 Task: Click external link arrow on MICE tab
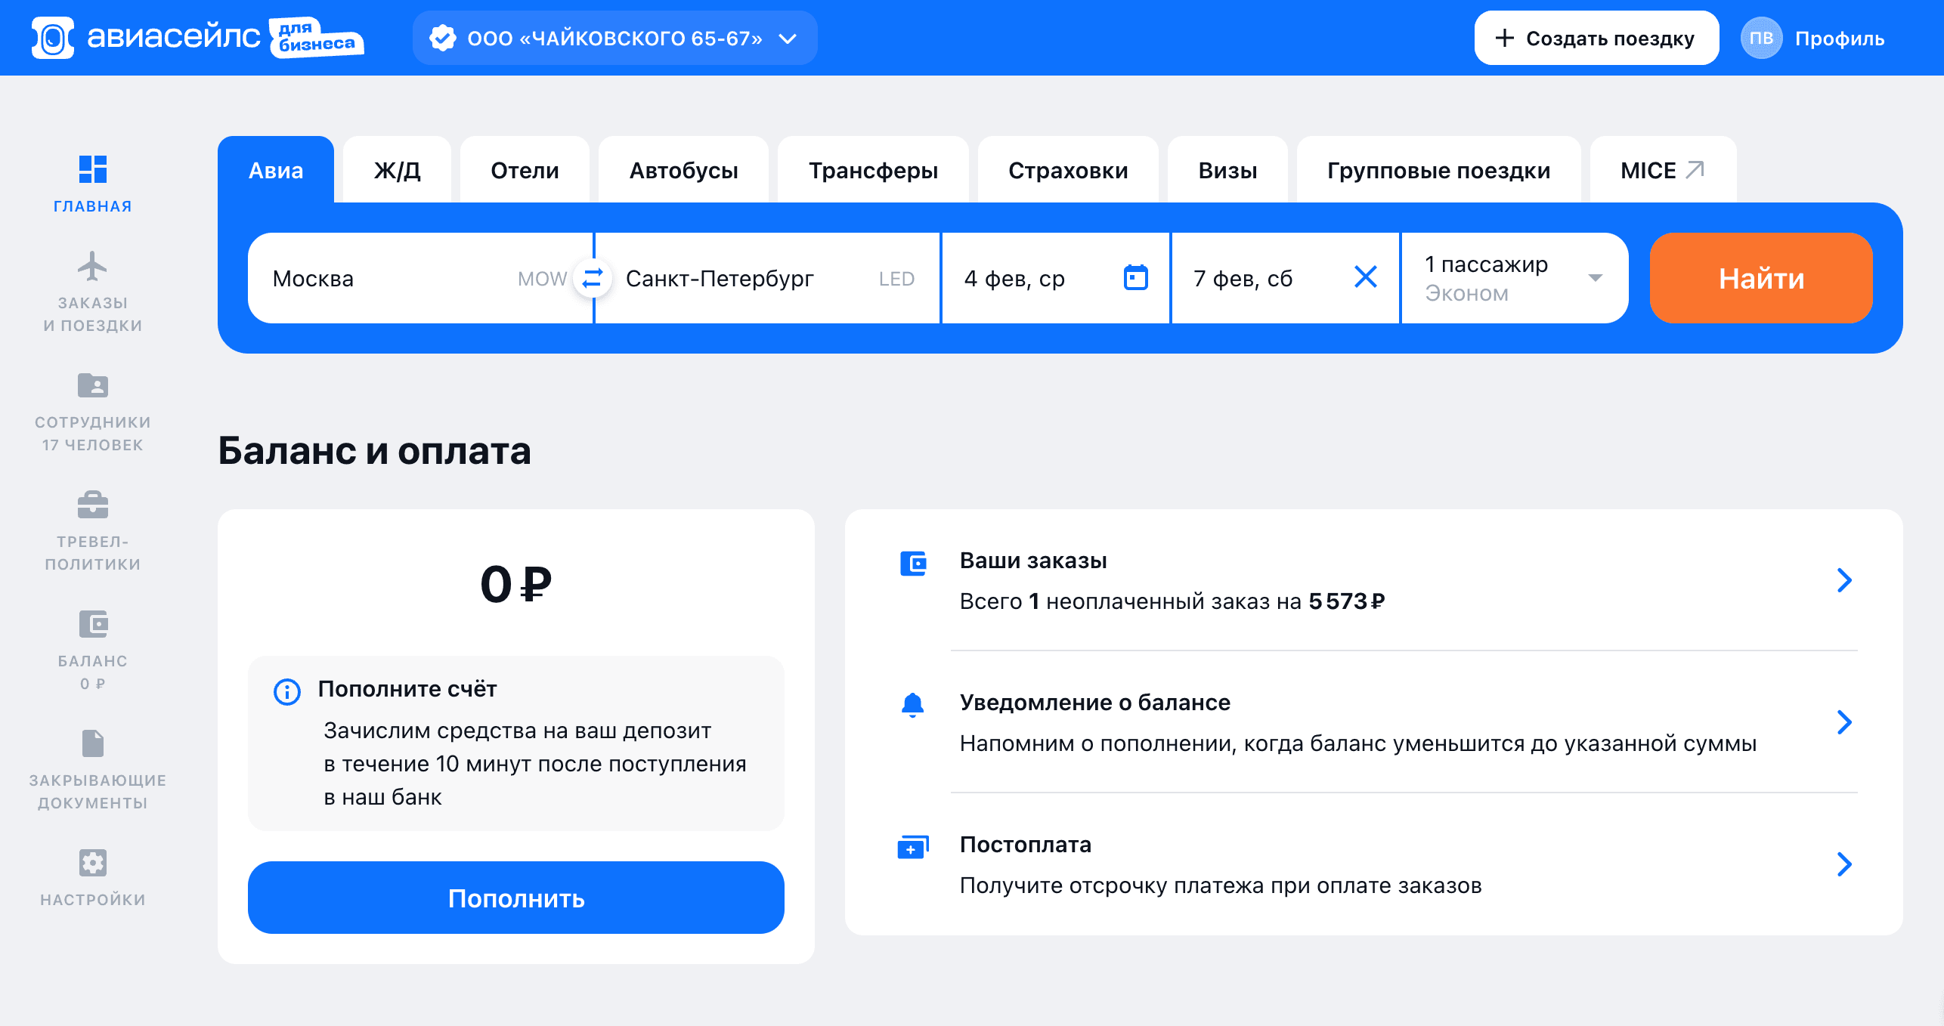point(1695,169)
